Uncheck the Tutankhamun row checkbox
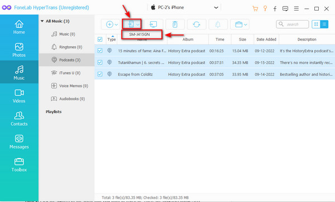 pos(100,62)
